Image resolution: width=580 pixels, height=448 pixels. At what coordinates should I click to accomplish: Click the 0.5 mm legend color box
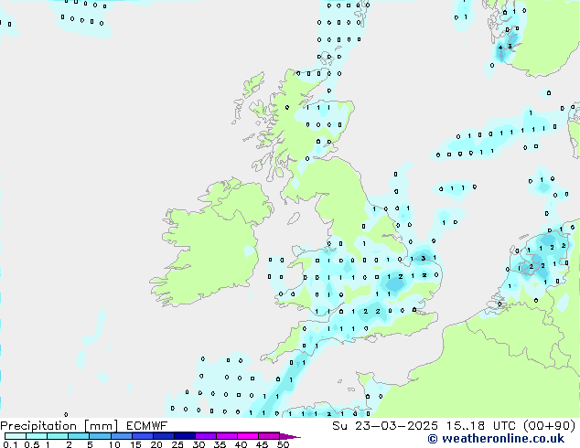click(37, 436)
